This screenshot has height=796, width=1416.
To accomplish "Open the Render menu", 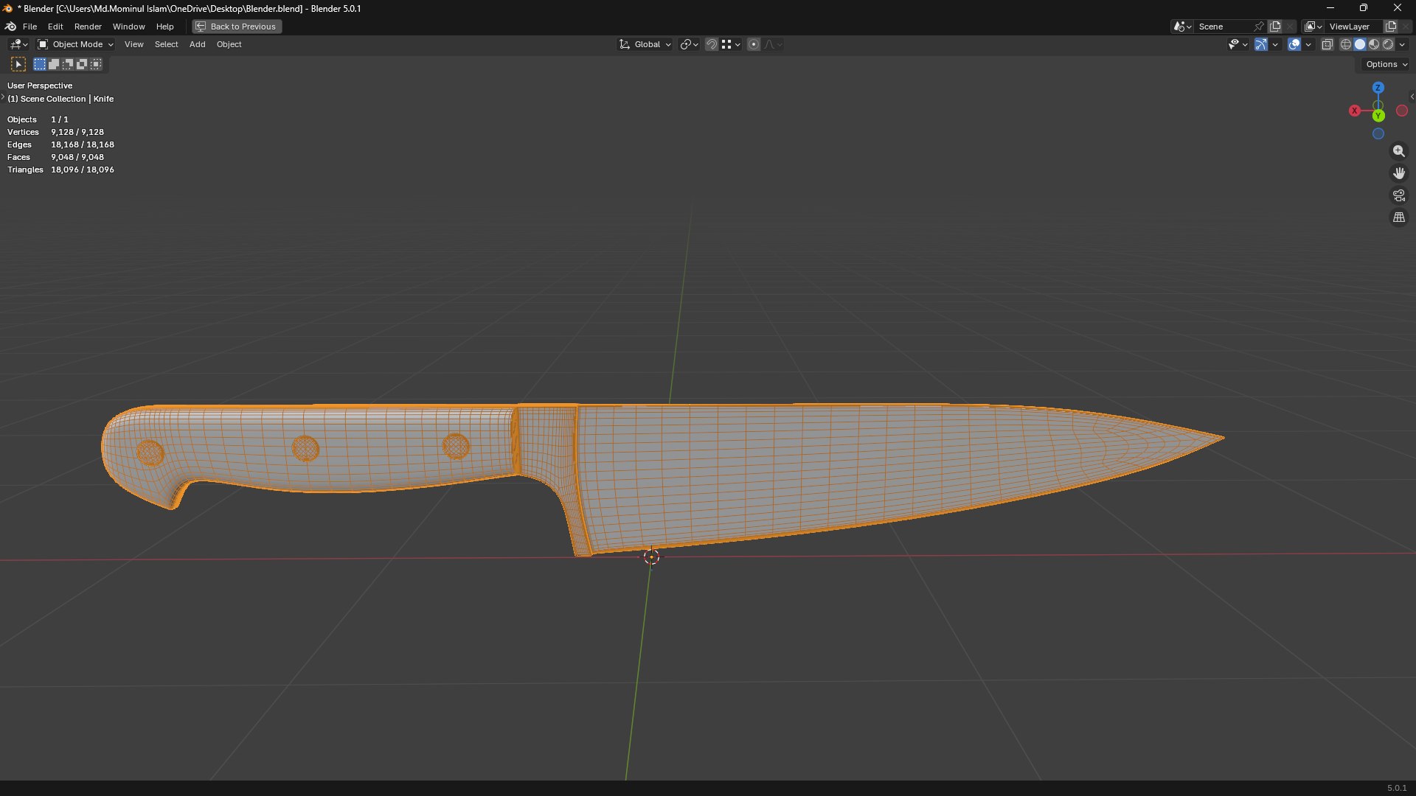I will point(88,27).
